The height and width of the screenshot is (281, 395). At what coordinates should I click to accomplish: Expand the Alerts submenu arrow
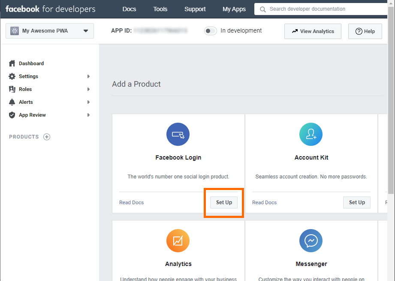click(x=88, y=102)
